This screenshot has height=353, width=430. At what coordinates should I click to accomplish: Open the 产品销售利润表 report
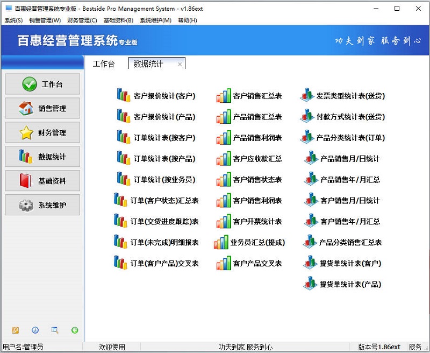tap(256, 138)
